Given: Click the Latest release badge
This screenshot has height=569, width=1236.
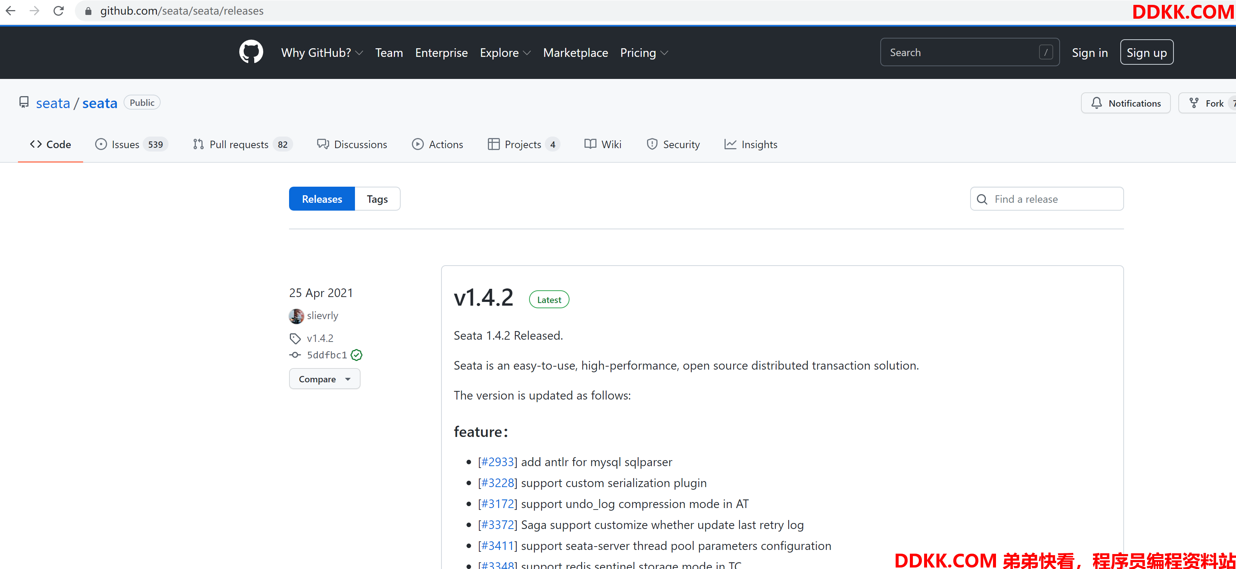Looking at the screenshot, I should (x=549, y=300).
